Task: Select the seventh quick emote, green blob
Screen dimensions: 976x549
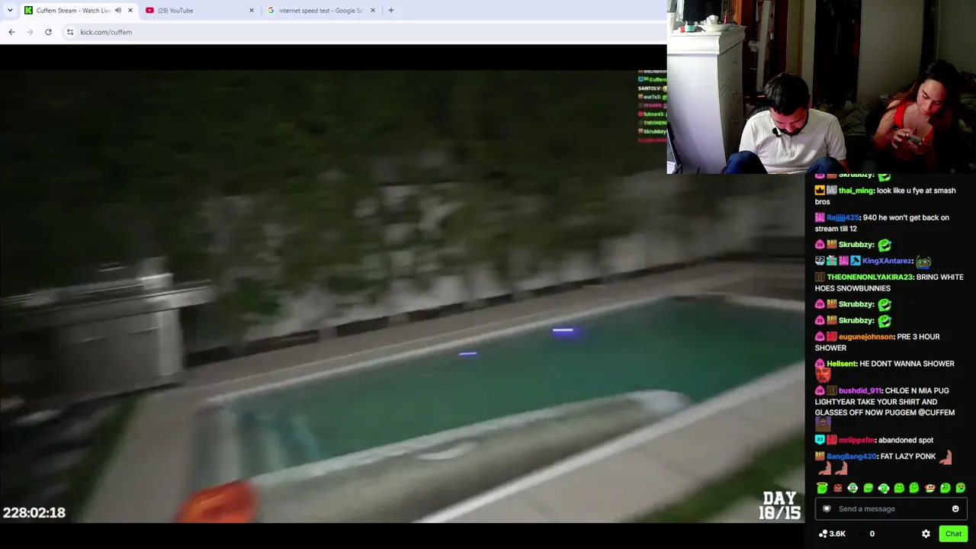Action: click(x=914, y=488)
